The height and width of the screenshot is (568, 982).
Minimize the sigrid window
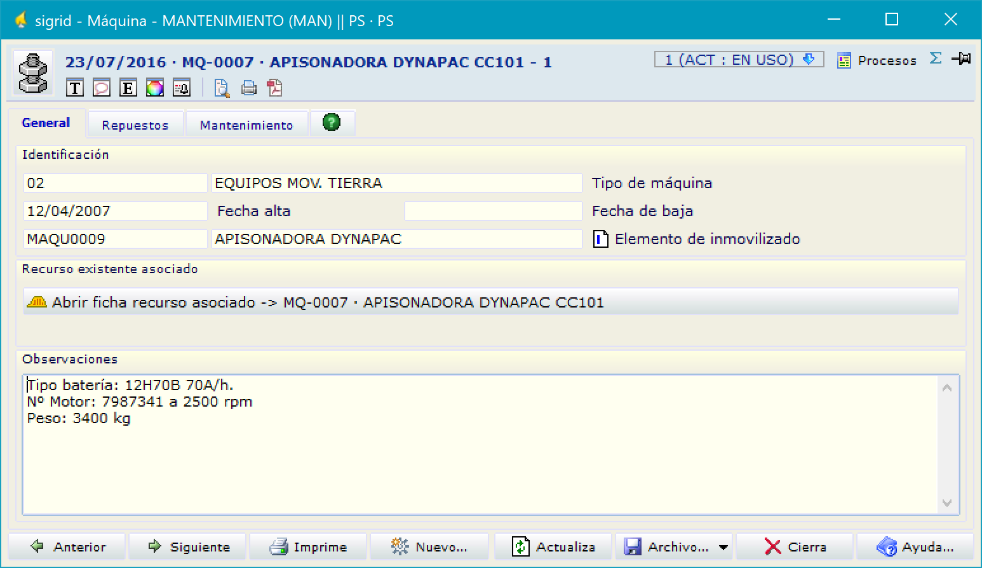coord(834,20)
